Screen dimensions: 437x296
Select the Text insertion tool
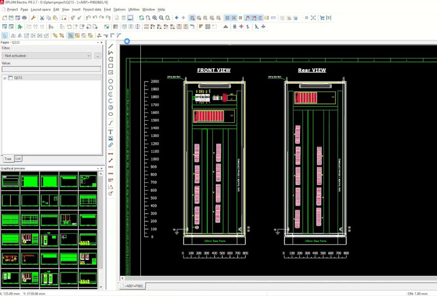111,132
